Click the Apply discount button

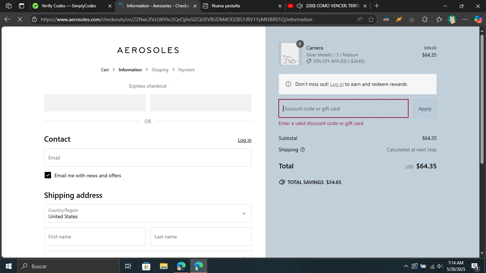point(425,108)
